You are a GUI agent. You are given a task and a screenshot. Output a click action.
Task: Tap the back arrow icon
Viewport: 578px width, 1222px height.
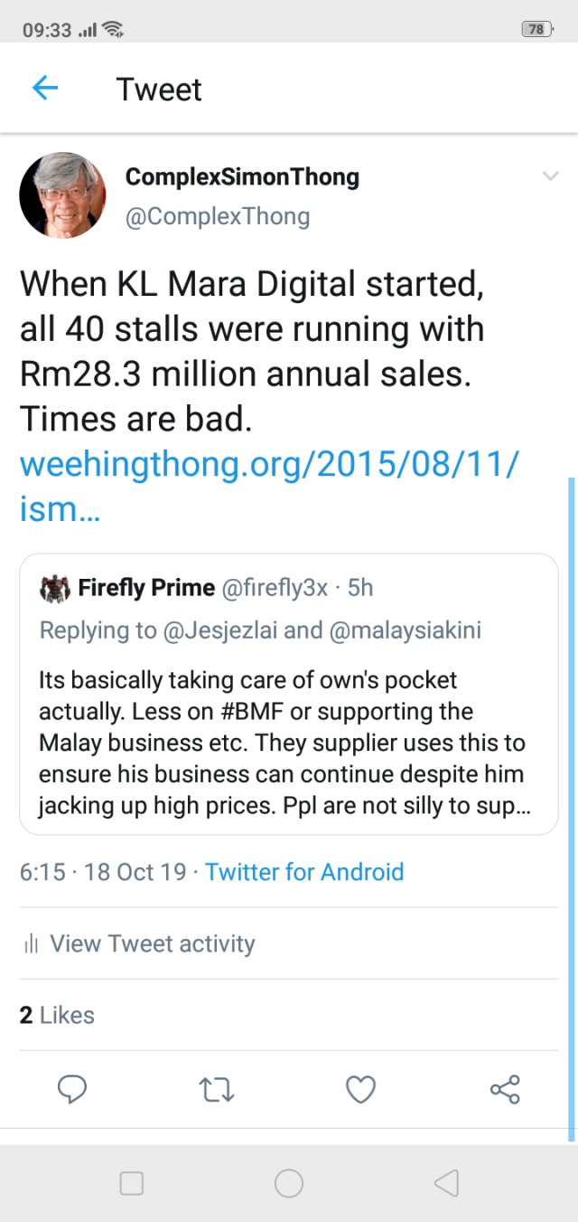click(45, 89)
